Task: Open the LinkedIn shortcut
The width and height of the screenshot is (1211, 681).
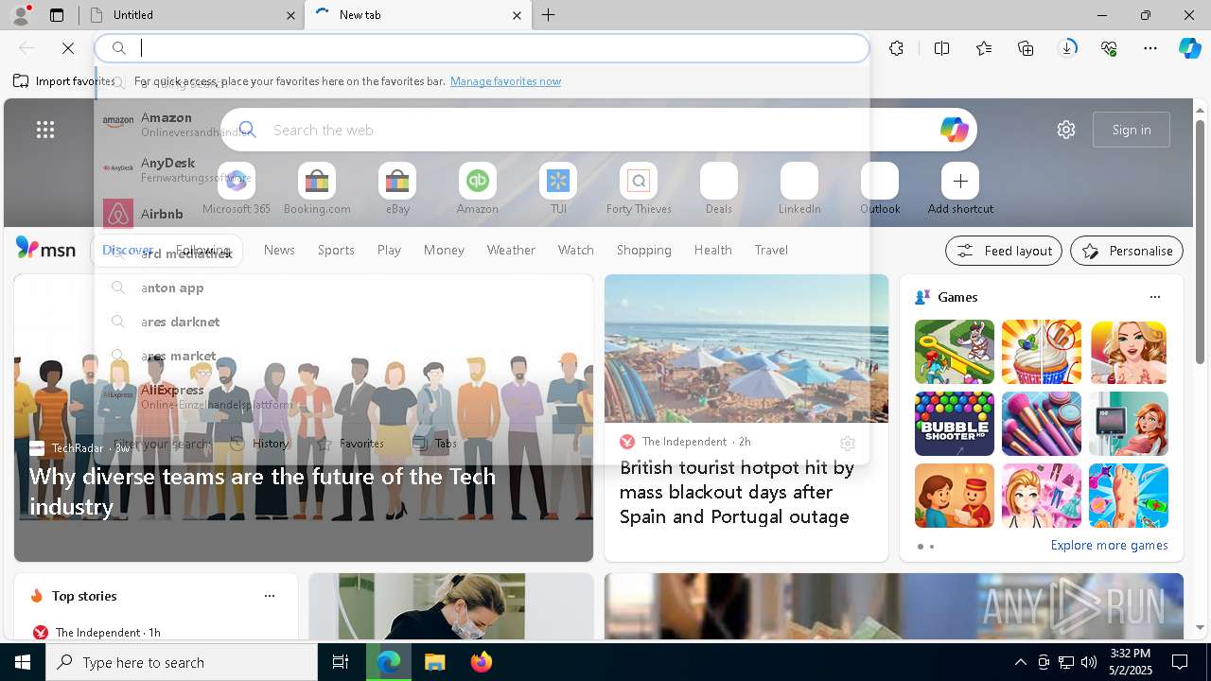Action: 799,189
